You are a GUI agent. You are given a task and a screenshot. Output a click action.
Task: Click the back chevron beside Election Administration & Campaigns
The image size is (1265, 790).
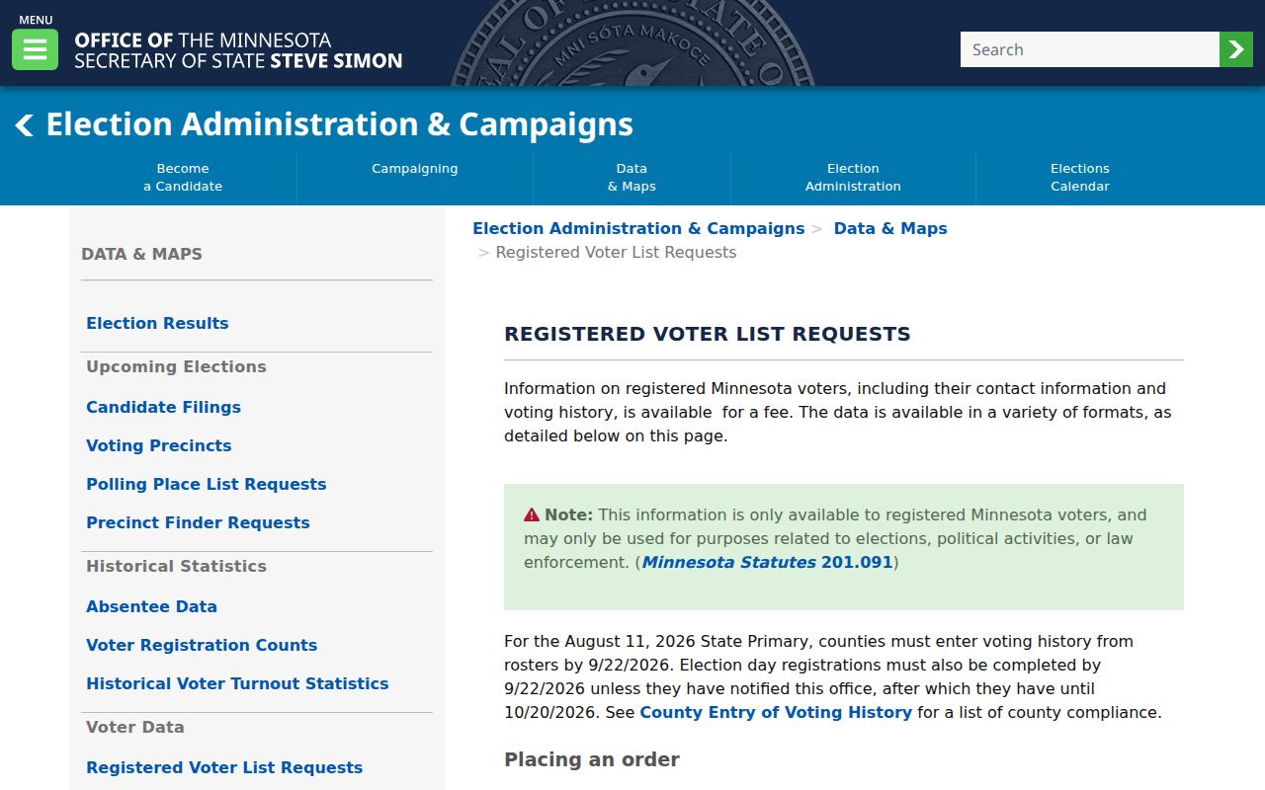tap(25, 125)
